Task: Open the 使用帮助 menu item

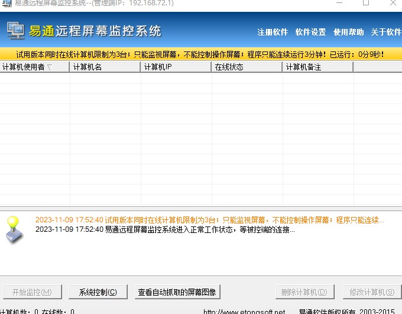Action: click(x=348, y=32)
